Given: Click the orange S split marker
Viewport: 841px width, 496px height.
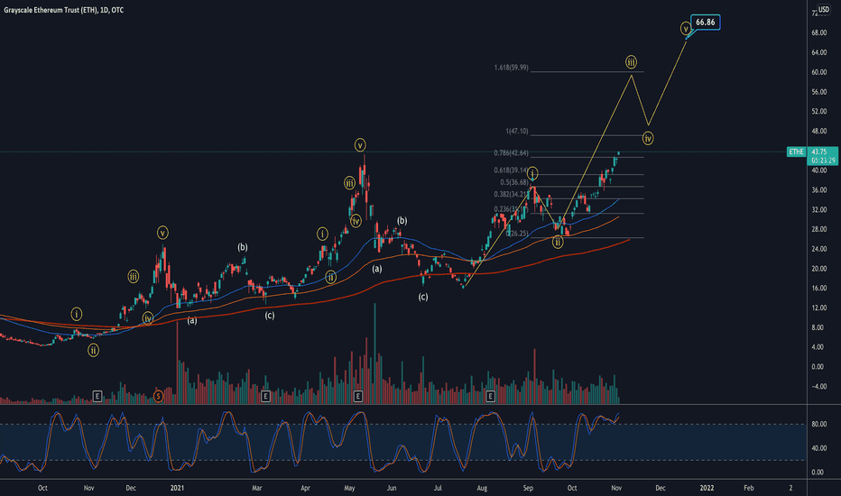Looking at the screenshot, I should [158, 396].
